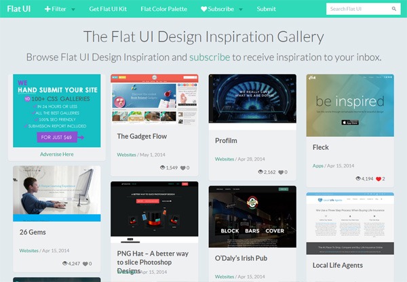This screenshot has width=407, height=282.
Task: Open the Subscribe dropdown arrow
Action: point(241,9)
